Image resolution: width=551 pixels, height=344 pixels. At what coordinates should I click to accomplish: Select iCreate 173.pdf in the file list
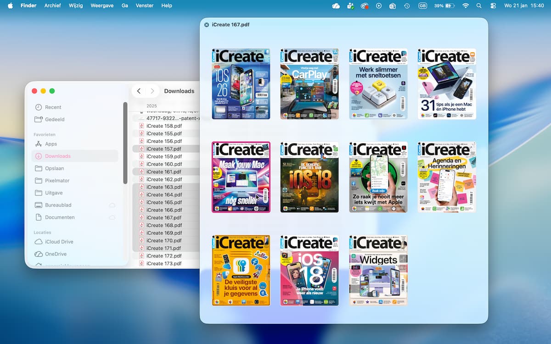tap(164, 263)
